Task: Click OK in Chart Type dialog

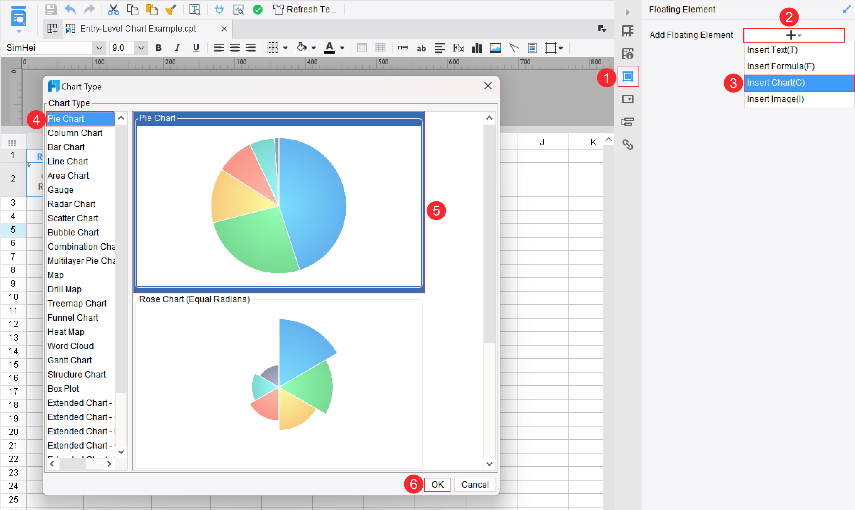Action: pyautogui.click(x=437, y=484)
